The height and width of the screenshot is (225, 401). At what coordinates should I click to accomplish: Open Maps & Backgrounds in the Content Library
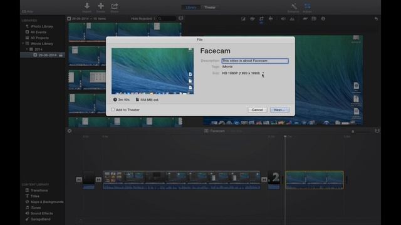coord(47,202)
